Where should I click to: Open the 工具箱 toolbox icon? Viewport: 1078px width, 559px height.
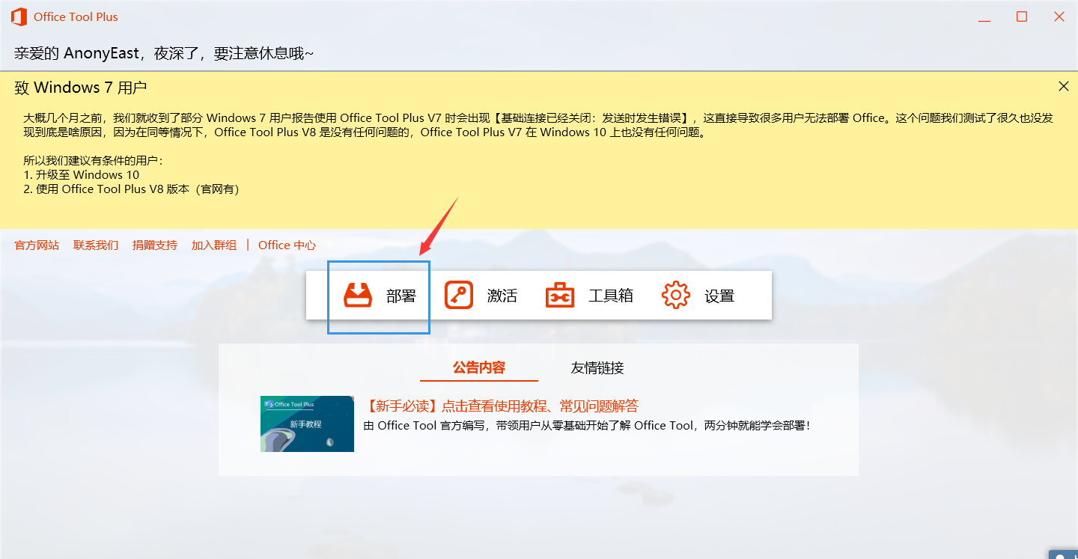click(x=560, y=295)
